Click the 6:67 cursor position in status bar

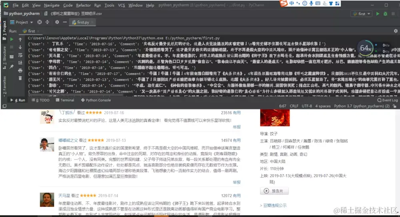tap(282, 106)
